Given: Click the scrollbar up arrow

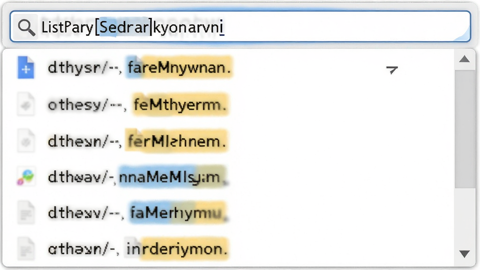Looking at the screenshot, I should (465, 59).
